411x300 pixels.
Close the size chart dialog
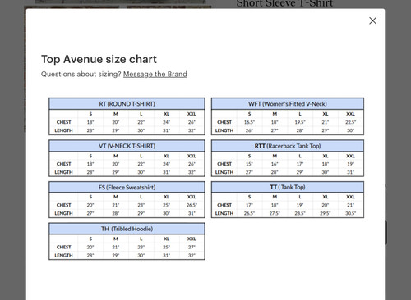click(x=372, y=20)
